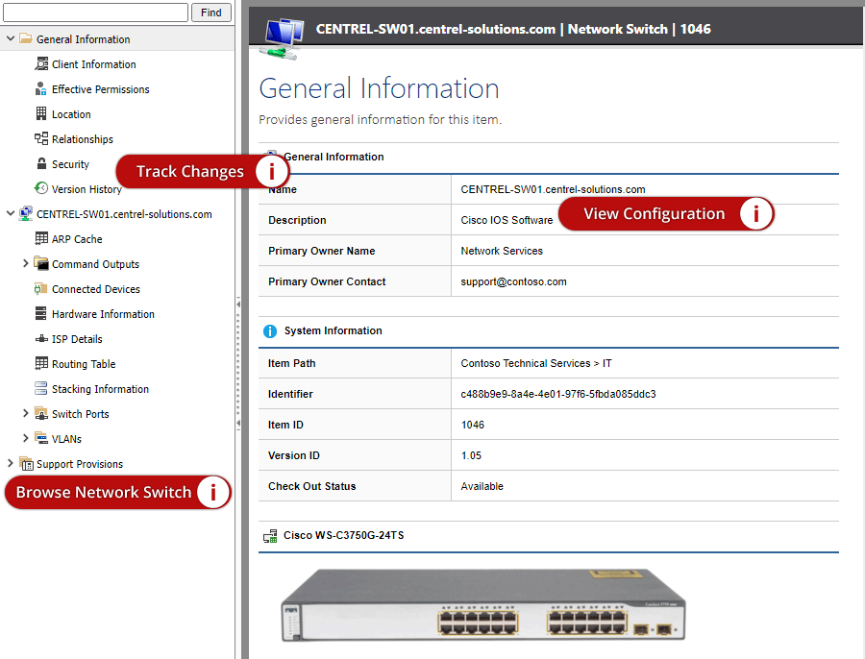Click the ISP Details icon

click(41, 338)
